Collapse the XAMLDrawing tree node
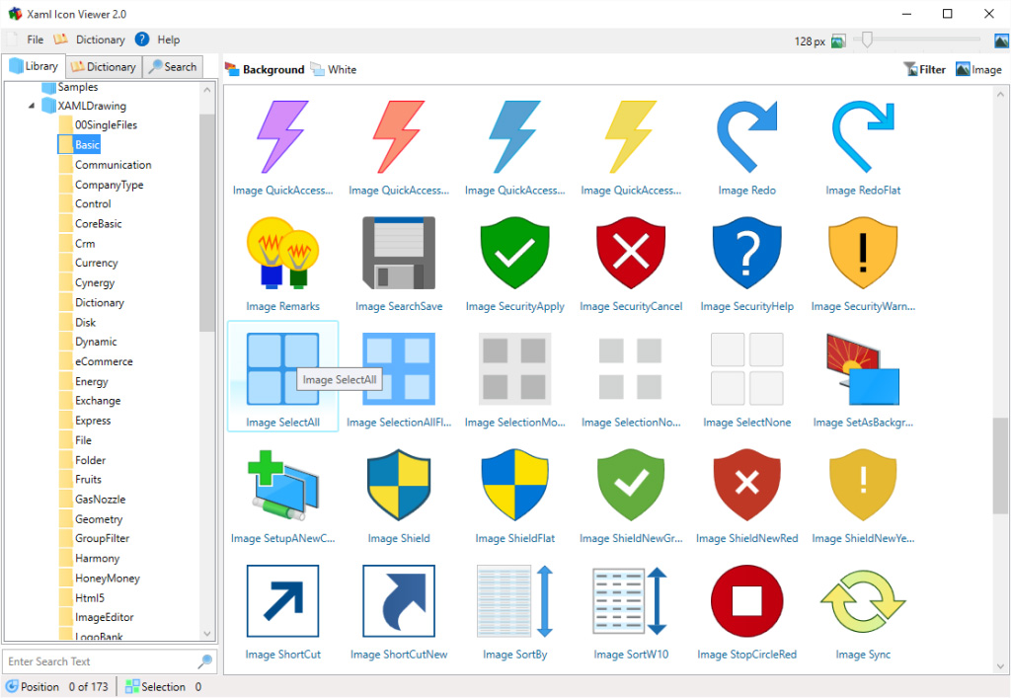Image resolution: width=1011 pixels, height=698 pixels. pos(31,106)
